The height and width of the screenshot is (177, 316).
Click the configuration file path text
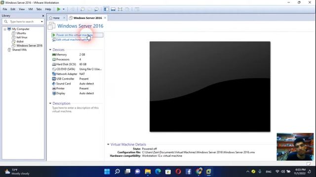point(198,152)
